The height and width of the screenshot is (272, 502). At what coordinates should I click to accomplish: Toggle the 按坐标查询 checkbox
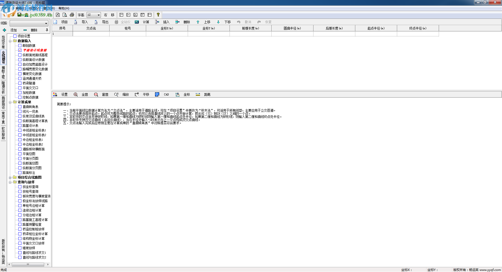[20, 187]
